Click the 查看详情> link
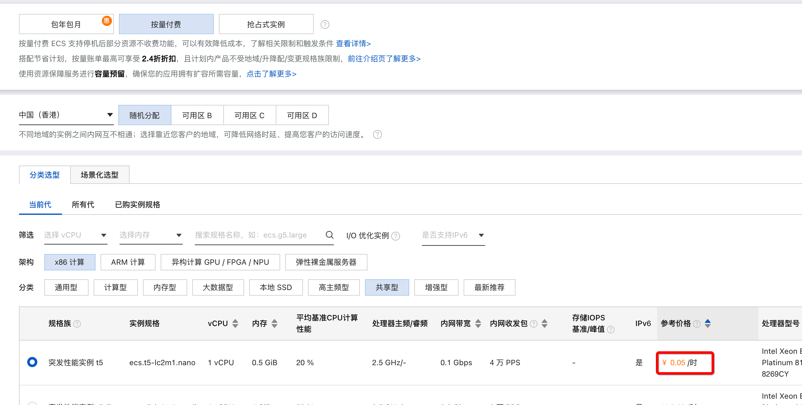The width and height of the screenshot is (802, 405). pos(353,43)
